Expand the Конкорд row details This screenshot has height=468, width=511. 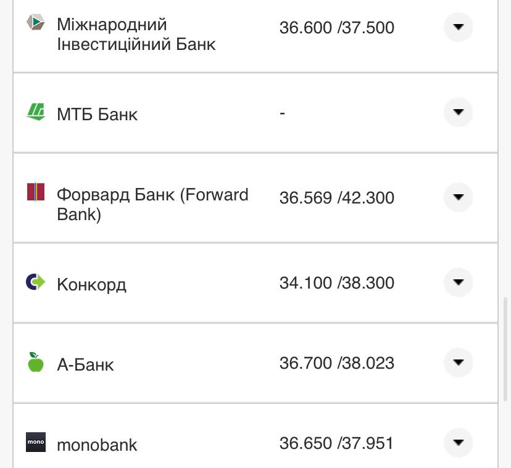click(x=458, y=282)
